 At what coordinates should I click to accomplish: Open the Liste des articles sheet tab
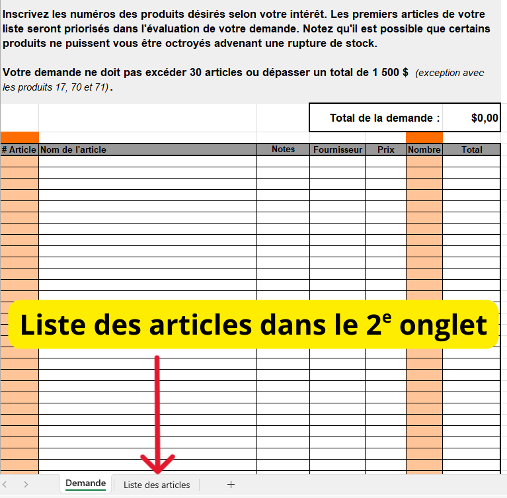[157, 485]
